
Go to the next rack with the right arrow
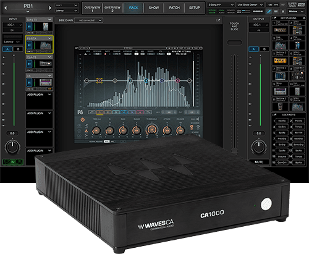point(50,8)
